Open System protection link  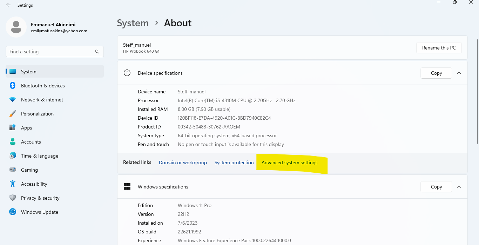(x=234, y=163)
